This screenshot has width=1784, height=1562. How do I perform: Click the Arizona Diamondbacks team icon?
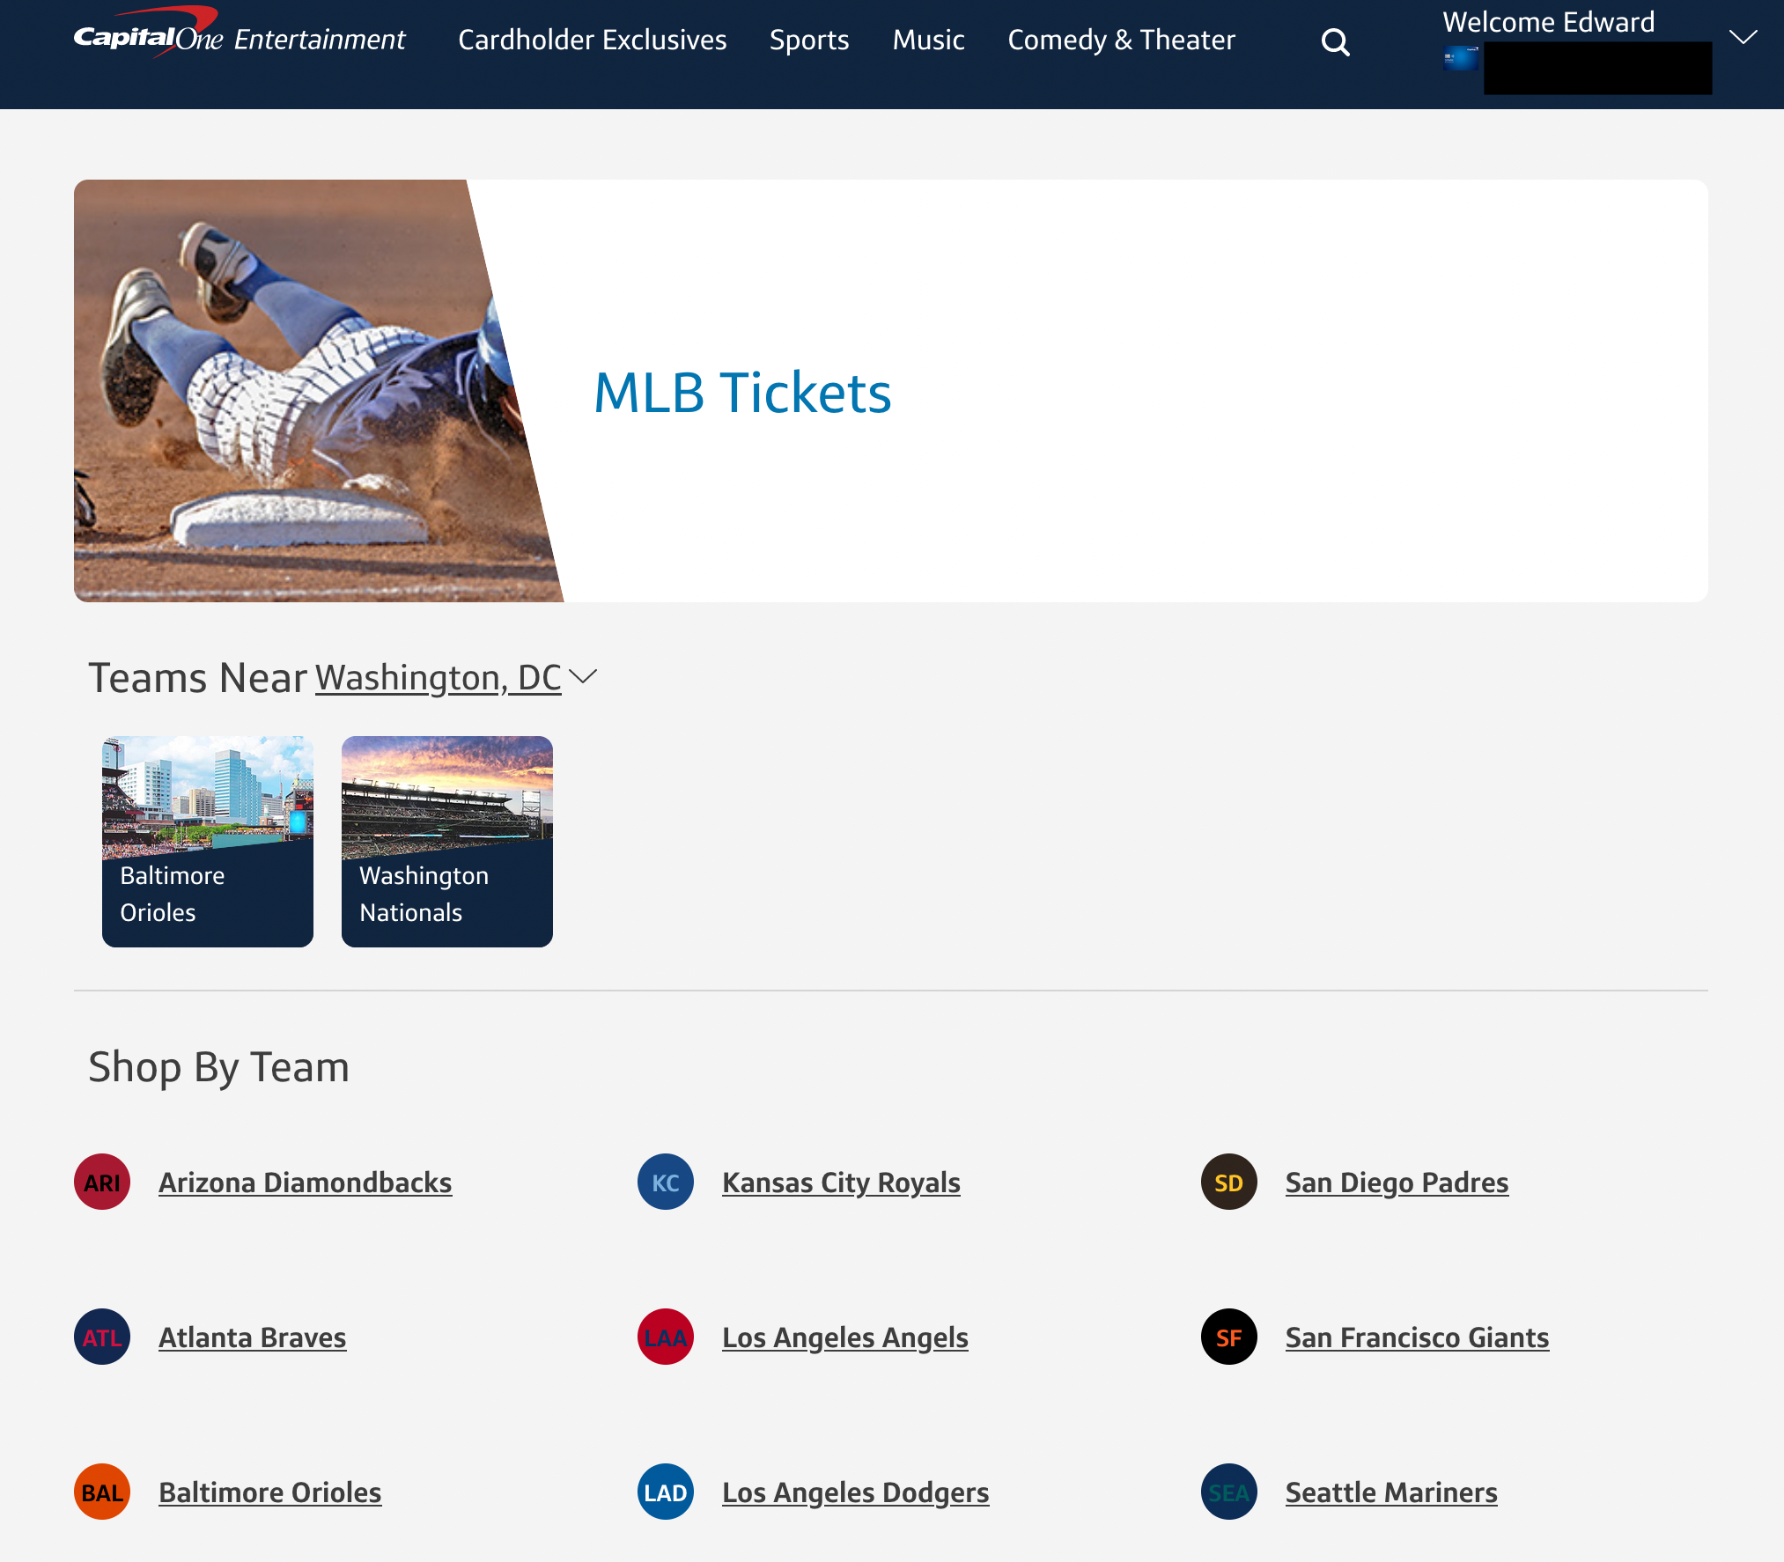coord(100,1182)
